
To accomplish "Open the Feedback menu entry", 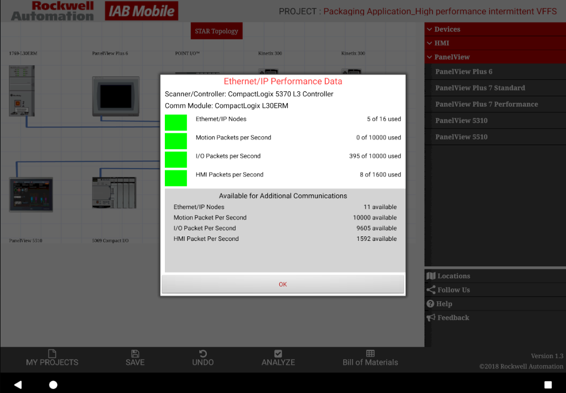I will tap(495, 318).
